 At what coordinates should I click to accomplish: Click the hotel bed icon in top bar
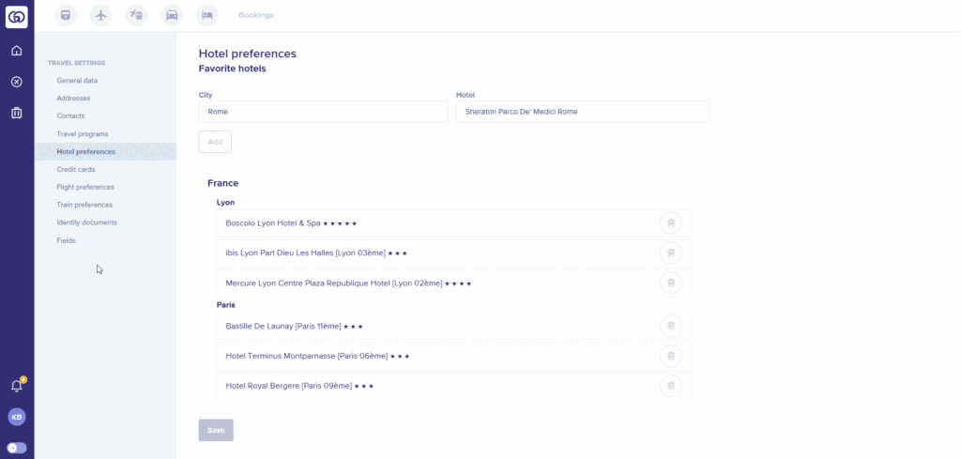207,14
